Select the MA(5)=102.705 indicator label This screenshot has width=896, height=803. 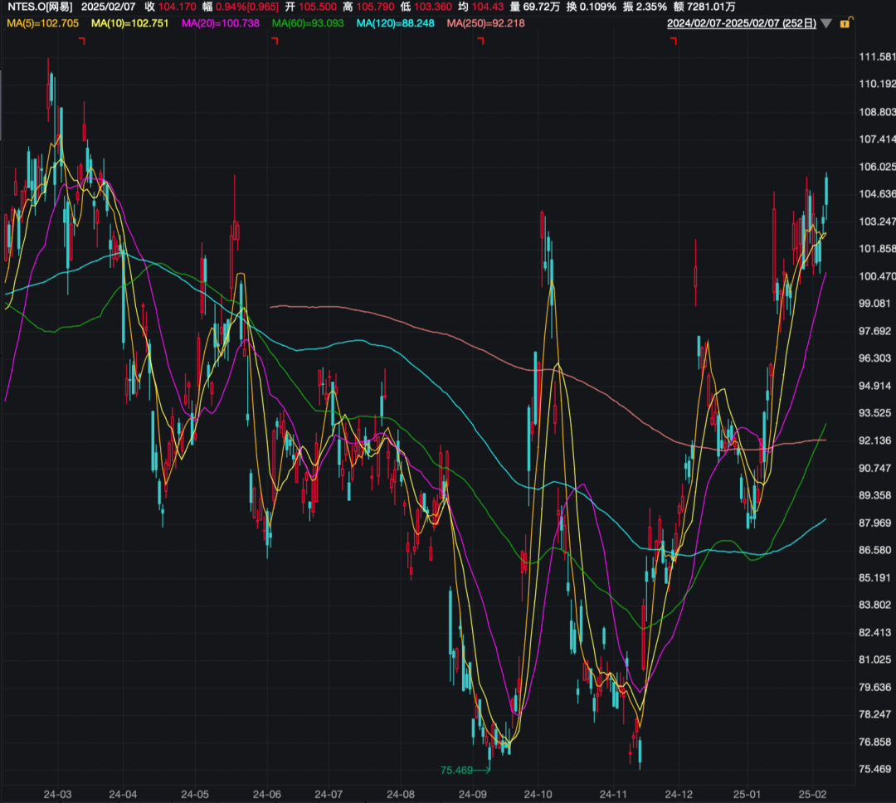click(x=43, y=23)
